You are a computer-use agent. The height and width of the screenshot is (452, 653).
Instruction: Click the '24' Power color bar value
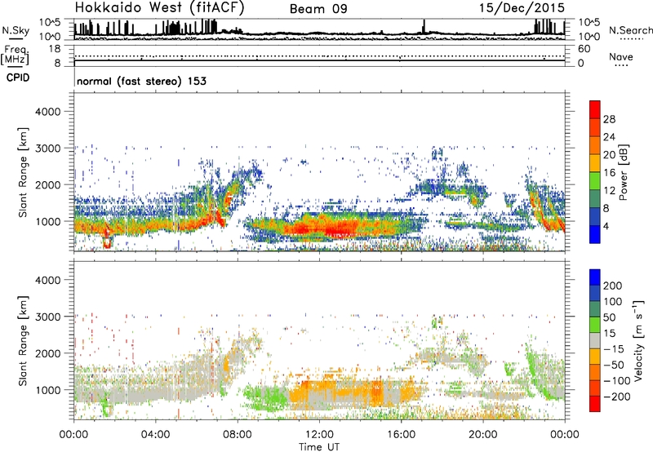point(609,137)
